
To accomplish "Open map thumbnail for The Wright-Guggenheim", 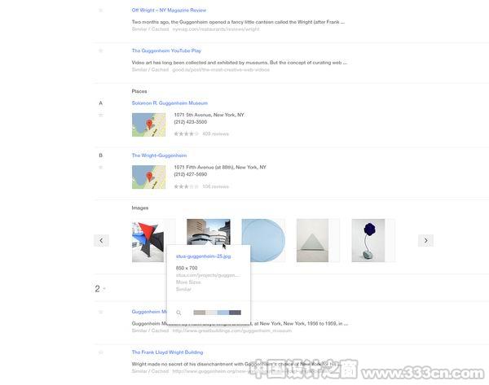I will 149,177.
